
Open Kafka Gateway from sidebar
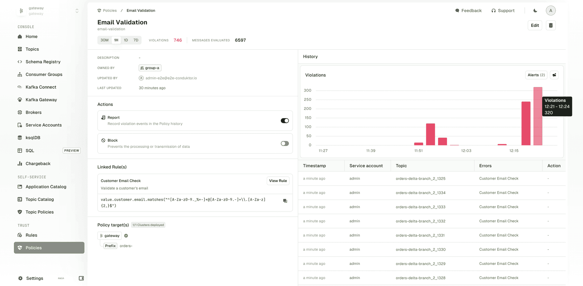tap(41, 100)
